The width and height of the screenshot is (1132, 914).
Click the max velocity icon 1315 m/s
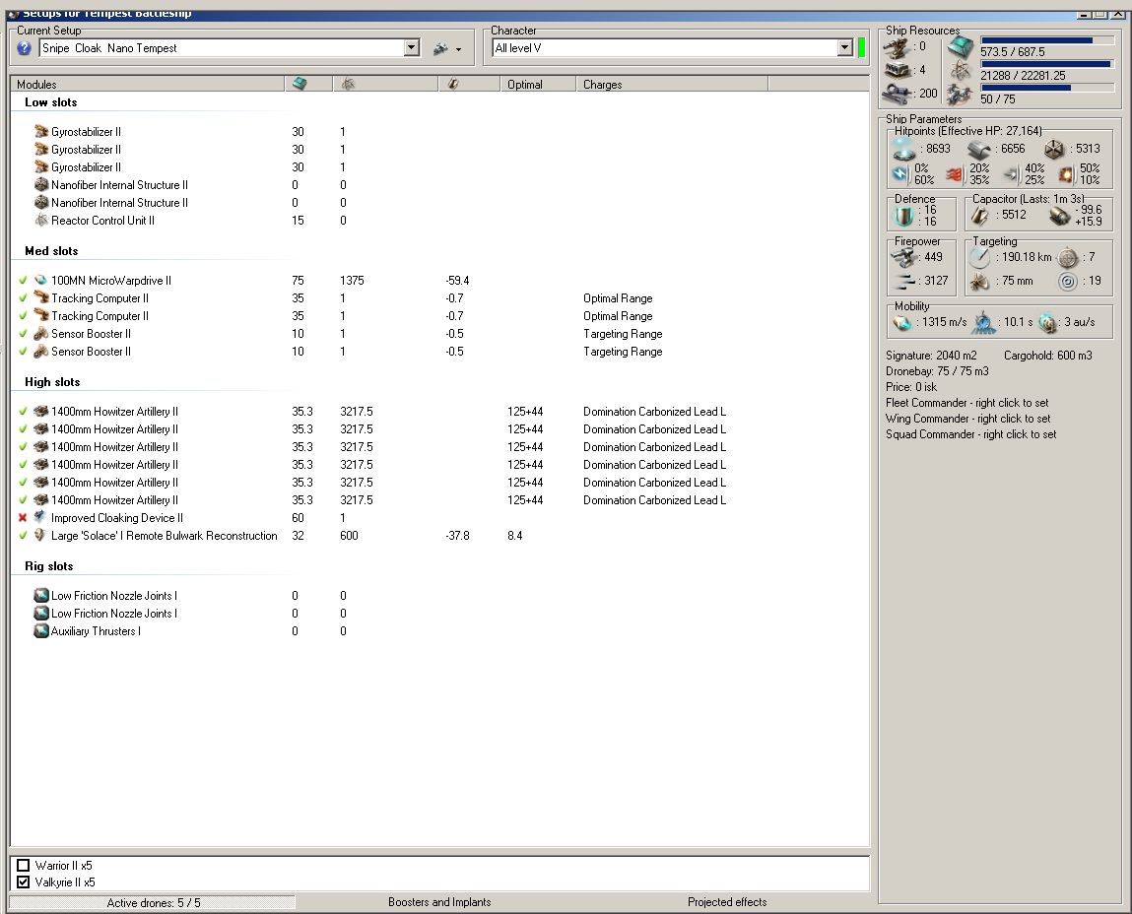(902, 323)
